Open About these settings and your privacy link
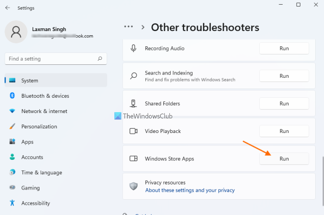The width and height of the screenshot is (324, 215). click(x=190, y=190)
